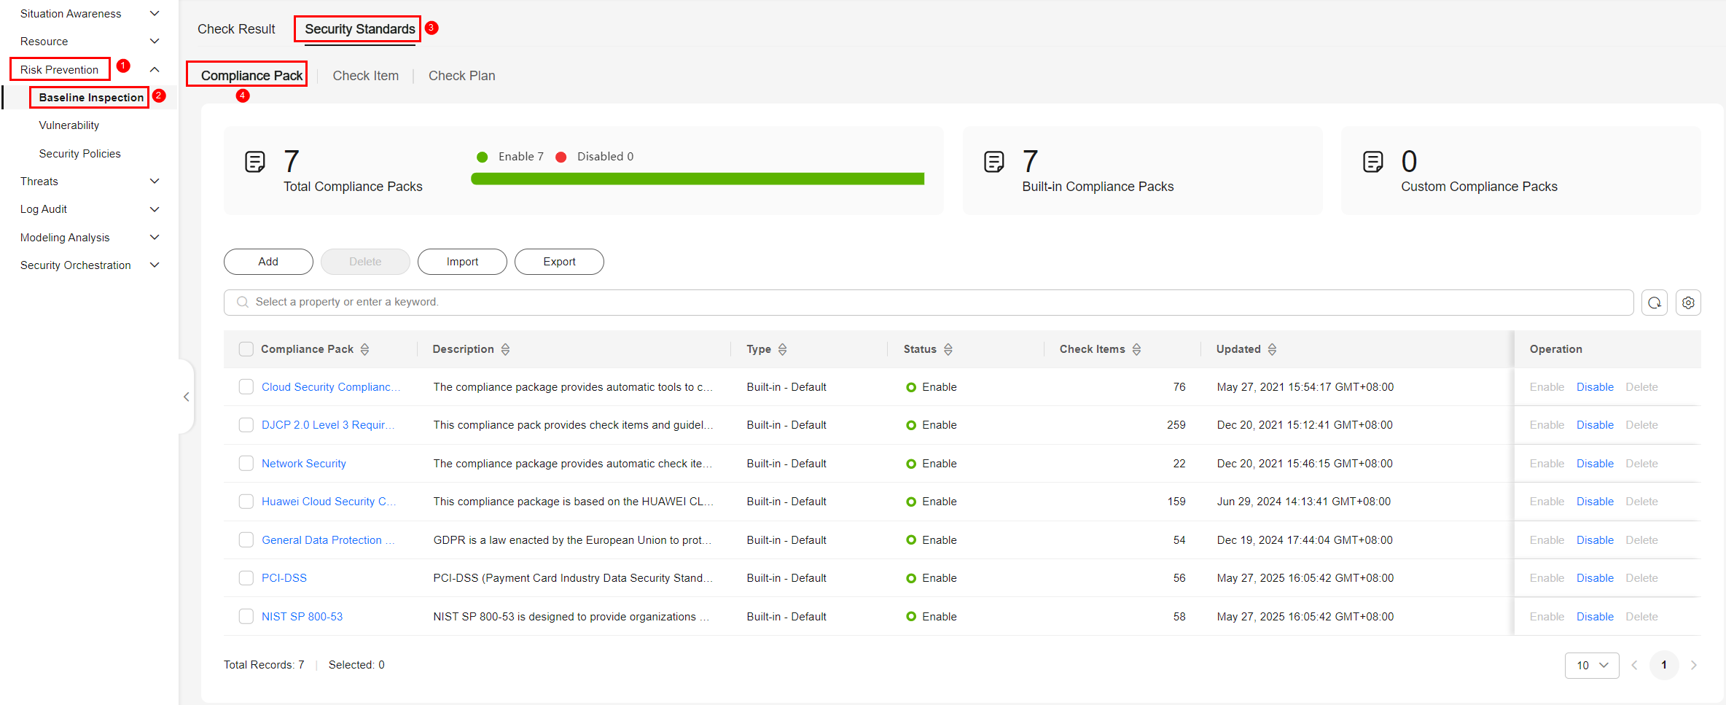Image resolution: width=1726 pixels, height=705 pixels.
Task: Open NIST SP 800-53 pack link
Action: click(x=302, y=617)
